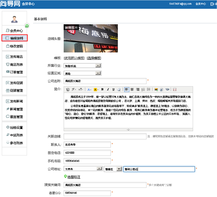Click the insert video icon
The height and width of the screenshot is (197, 217).
167,89
